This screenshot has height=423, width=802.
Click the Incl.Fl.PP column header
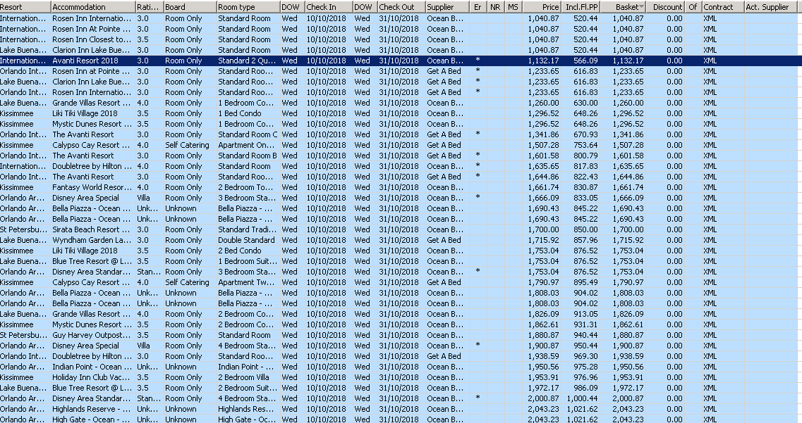click(581, 6)
